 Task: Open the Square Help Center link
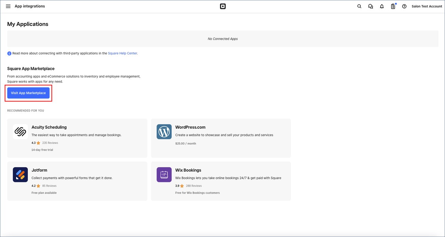(122, 53)
